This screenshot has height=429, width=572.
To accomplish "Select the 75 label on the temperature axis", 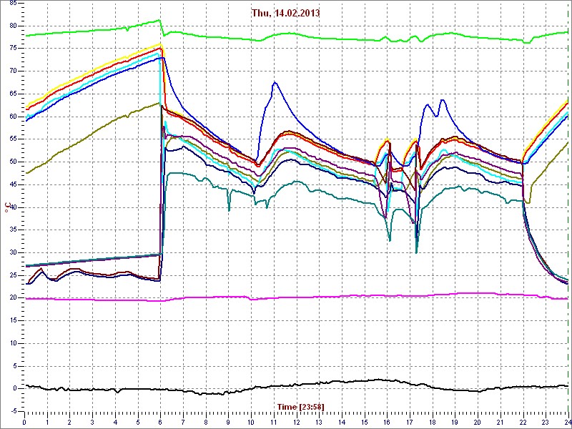I will 13,49.
